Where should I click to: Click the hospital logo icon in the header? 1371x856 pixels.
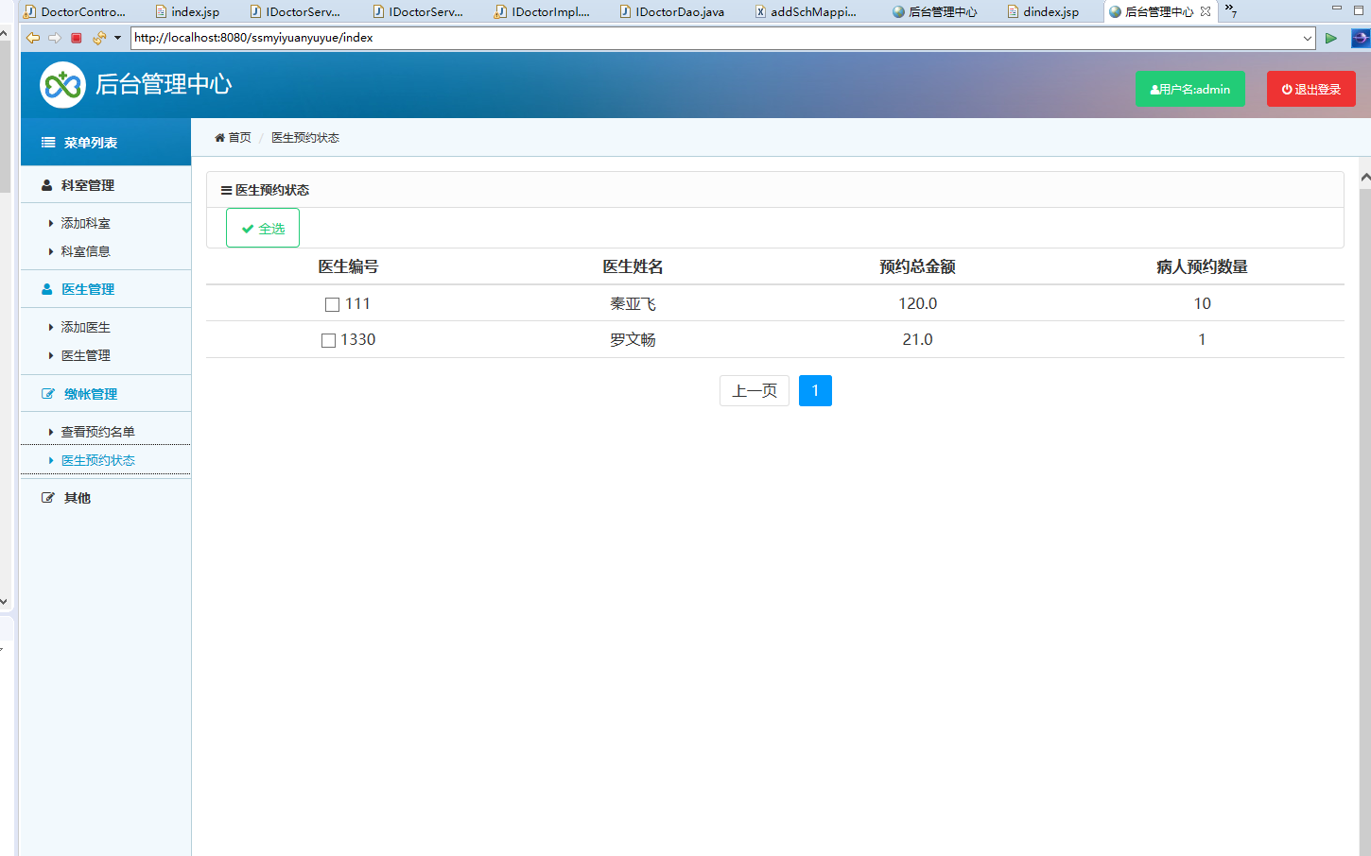(61, 84)
